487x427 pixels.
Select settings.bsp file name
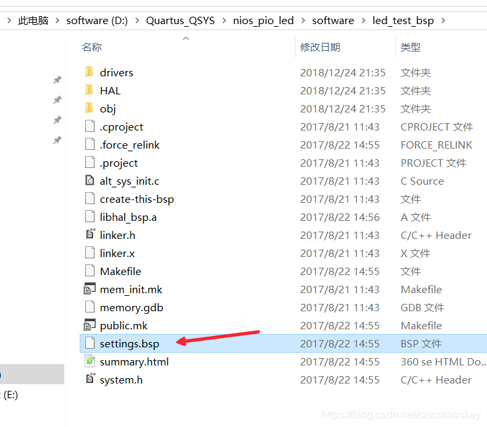point(129,343)
